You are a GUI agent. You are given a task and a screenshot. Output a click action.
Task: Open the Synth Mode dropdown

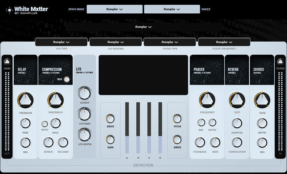(x=115, y=9)
